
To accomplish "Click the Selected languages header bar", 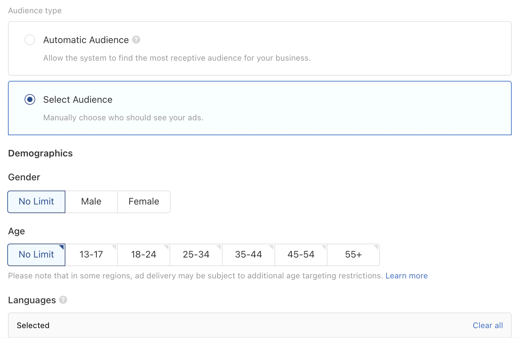I will coord(232,325).
